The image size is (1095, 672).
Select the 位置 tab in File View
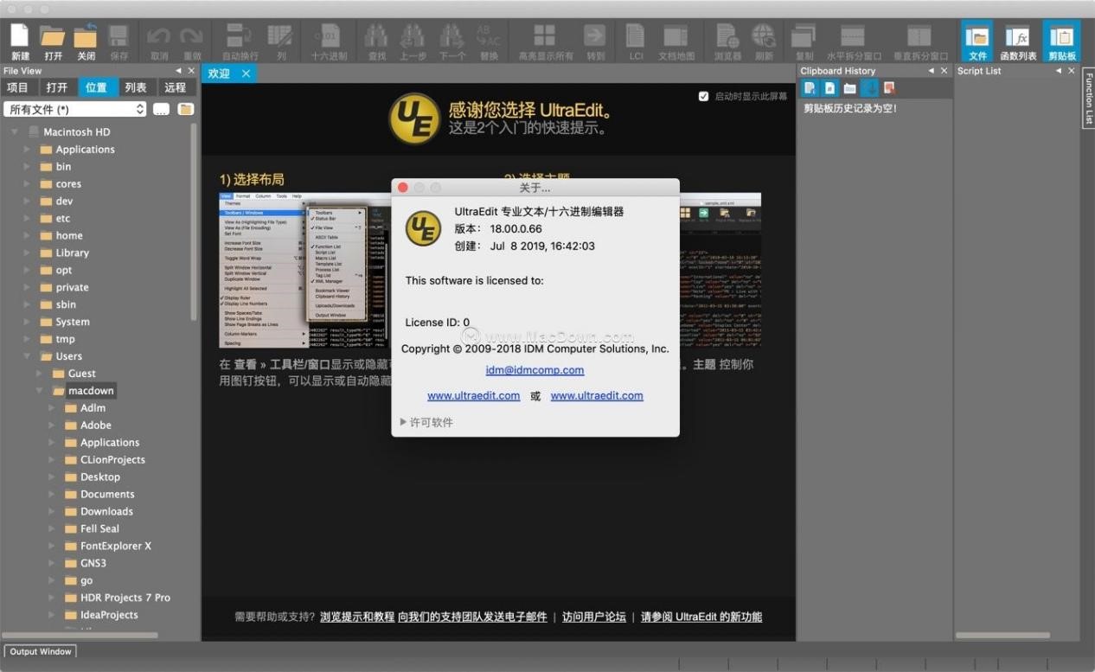coord(97,86)
